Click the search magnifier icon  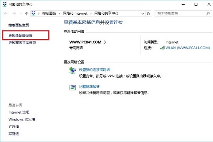pos(208,13)
